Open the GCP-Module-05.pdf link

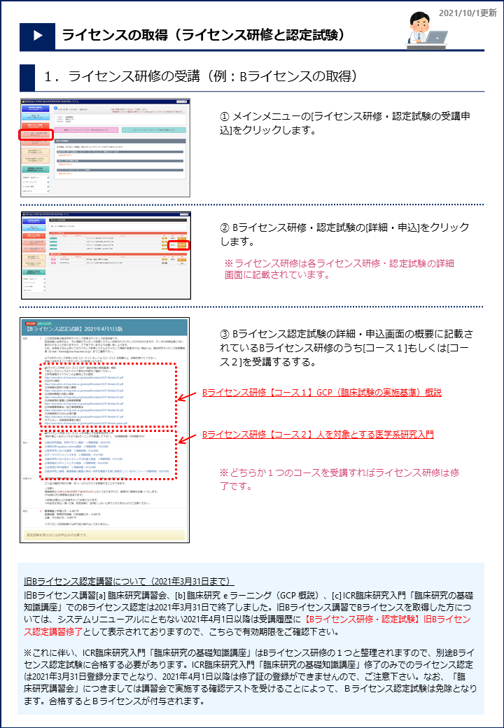coord(84,403)
